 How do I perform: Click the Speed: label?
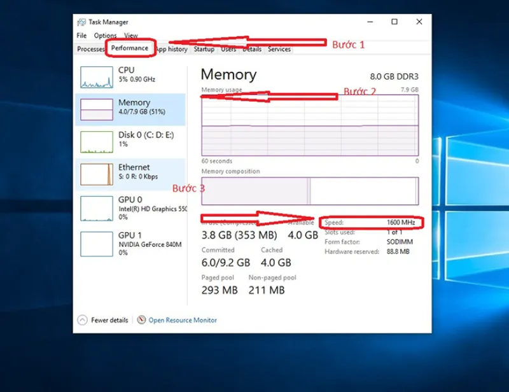click(334, 223)
